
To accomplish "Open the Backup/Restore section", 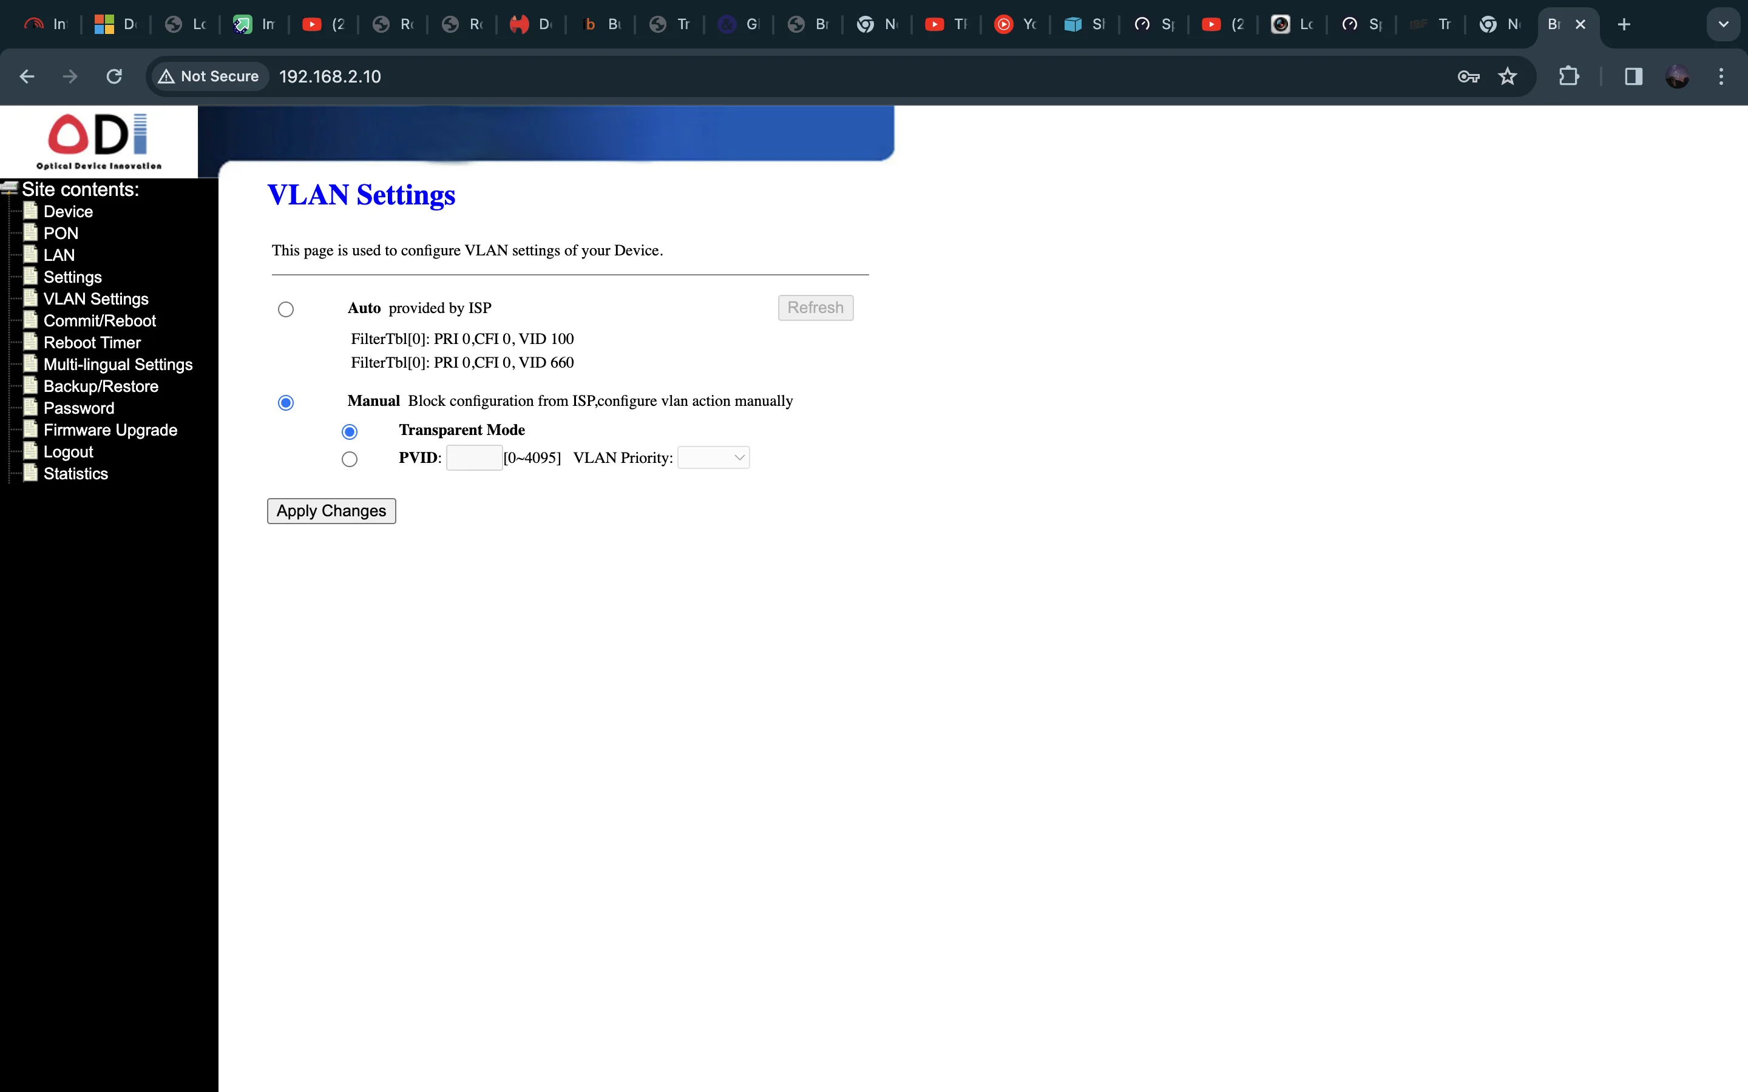I will (x=101, y=386).
